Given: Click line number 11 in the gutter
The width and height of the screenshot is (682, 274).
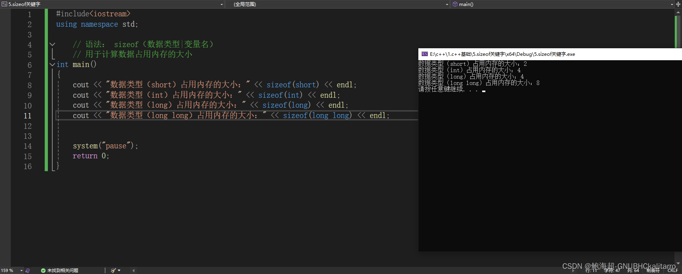Looking at the screenshot, I should 28,116.
